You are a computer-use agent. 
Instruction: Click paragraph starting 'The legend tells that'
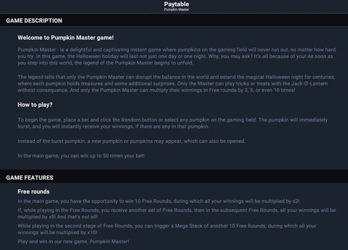[176, 83]
